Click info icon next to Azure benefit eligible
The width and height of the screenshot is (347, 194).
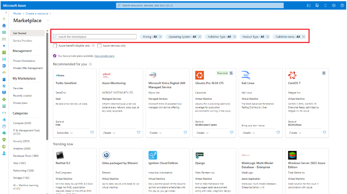tap(93, 46)
